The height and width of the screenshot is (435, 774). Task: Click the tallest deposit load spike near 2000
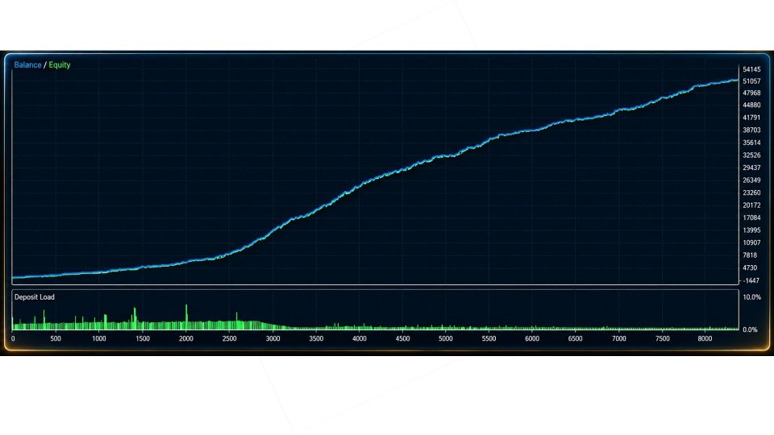tap(186, 317)
